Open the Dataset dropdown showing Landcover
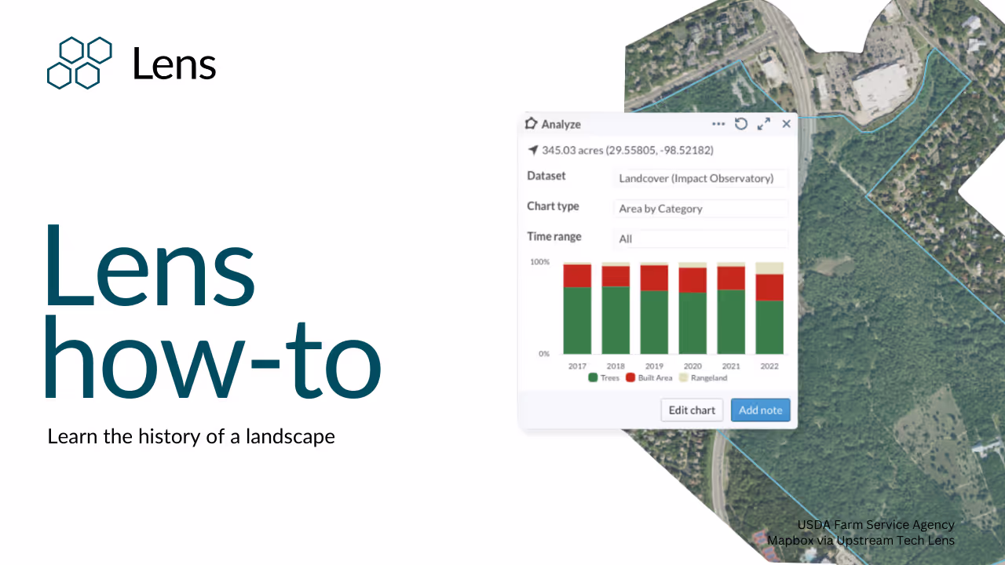 [700, 178]
